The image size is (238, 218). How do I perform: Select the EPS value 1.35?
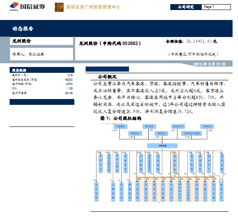click(70, 88)
